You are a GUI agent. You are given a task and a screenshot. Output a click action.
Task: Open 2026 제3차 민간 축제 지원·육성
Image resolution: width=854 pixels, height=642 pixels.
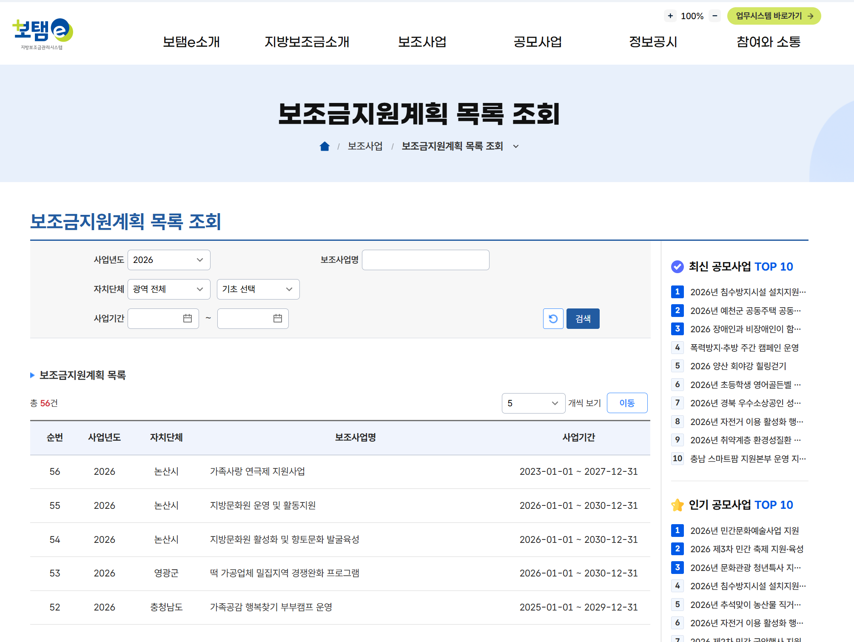[x=747, y=549]
